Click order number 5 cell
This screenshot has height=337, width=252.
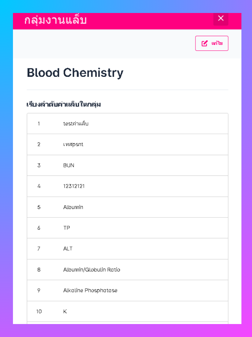point(39,207)
